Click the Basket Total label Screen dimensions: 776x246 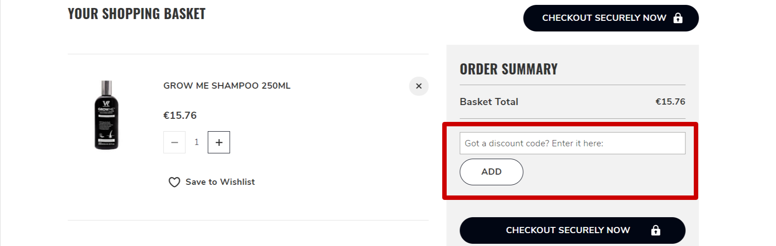coord(489,102)
